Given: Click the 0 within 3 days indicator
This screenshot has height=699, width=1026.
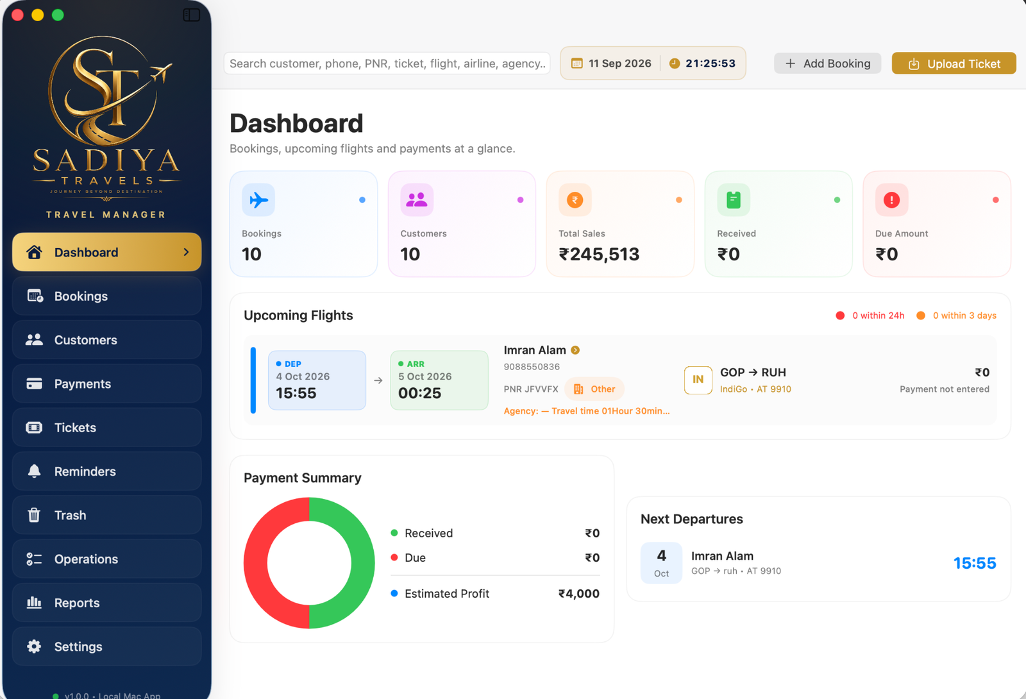Looking at the screenshot, I should pyautogui.click(x=956, y=316).
